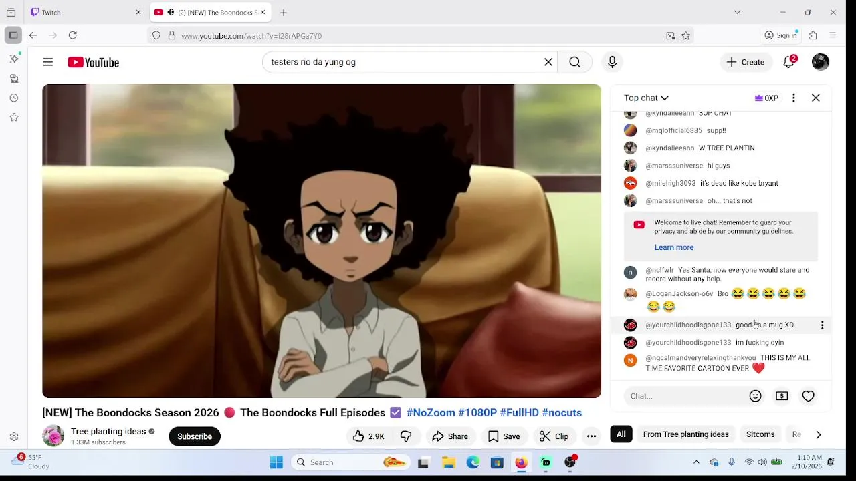The width and height of the screenshot is (856, 481).
Task: Open the 0XP crown badge
Action: point(766,98)
